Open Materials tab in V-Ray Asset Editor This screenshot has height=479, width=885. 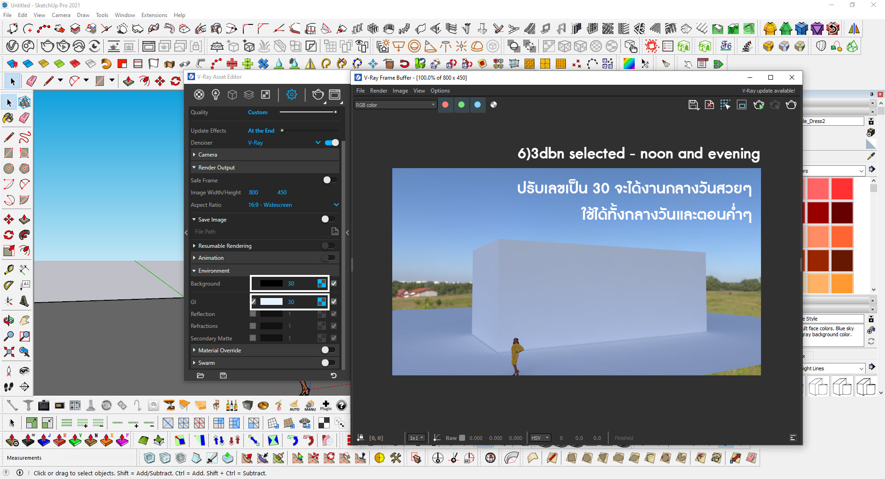click(x=199, y=94)
